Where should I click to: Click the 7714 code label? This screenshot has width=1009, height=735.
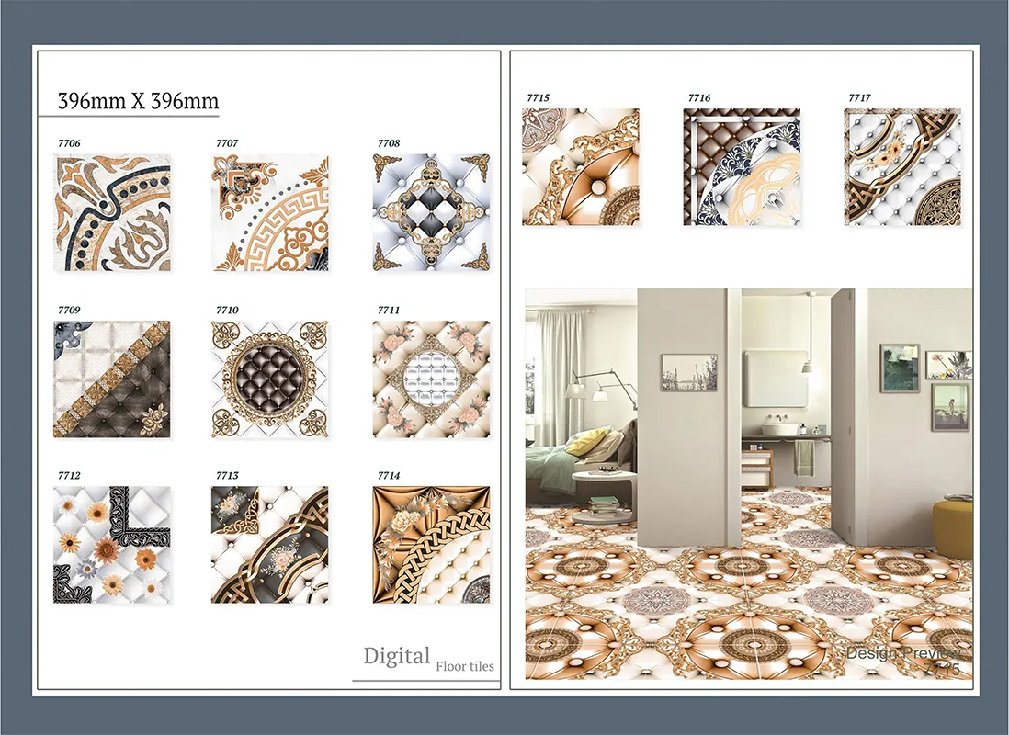(389, 475)
